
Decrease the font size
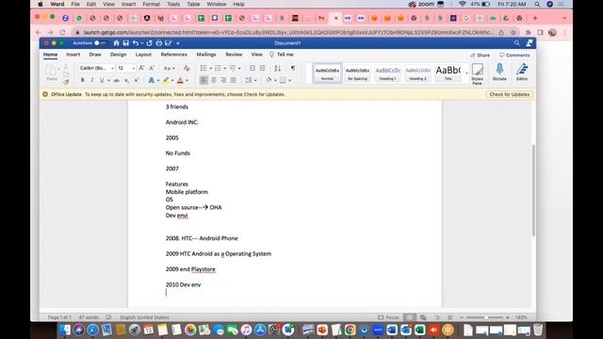tap(152, 68)
